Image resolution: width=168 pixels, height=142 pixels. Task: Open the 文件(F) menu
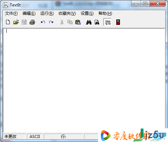pyautogui.click(x=11, y=13)
